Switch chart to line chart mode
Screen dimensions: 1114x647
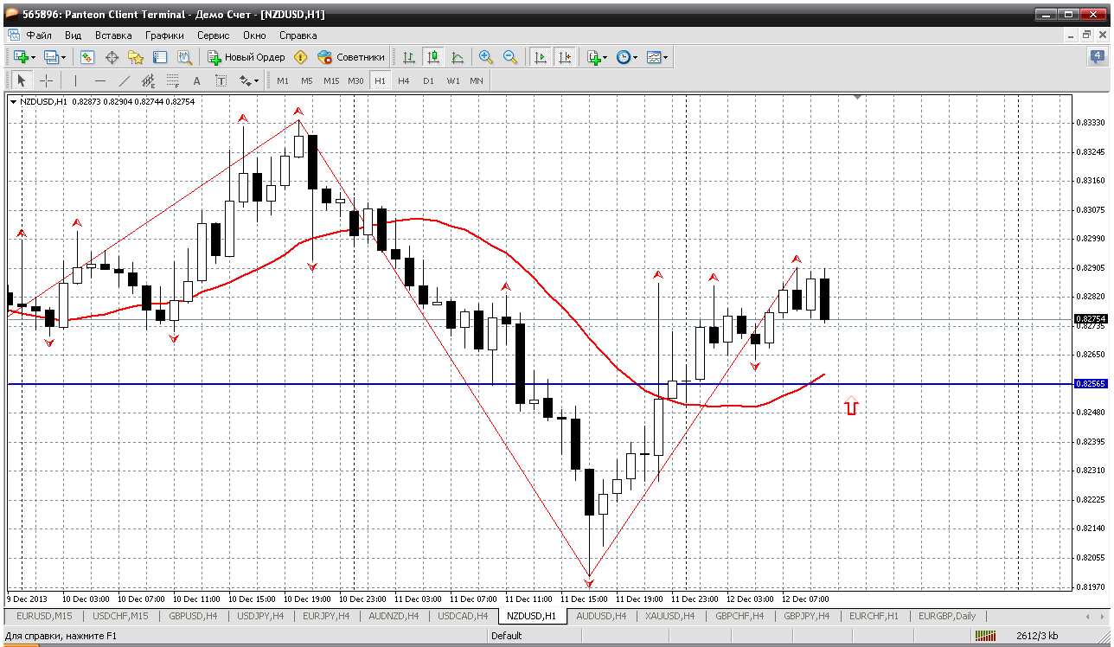458,57
